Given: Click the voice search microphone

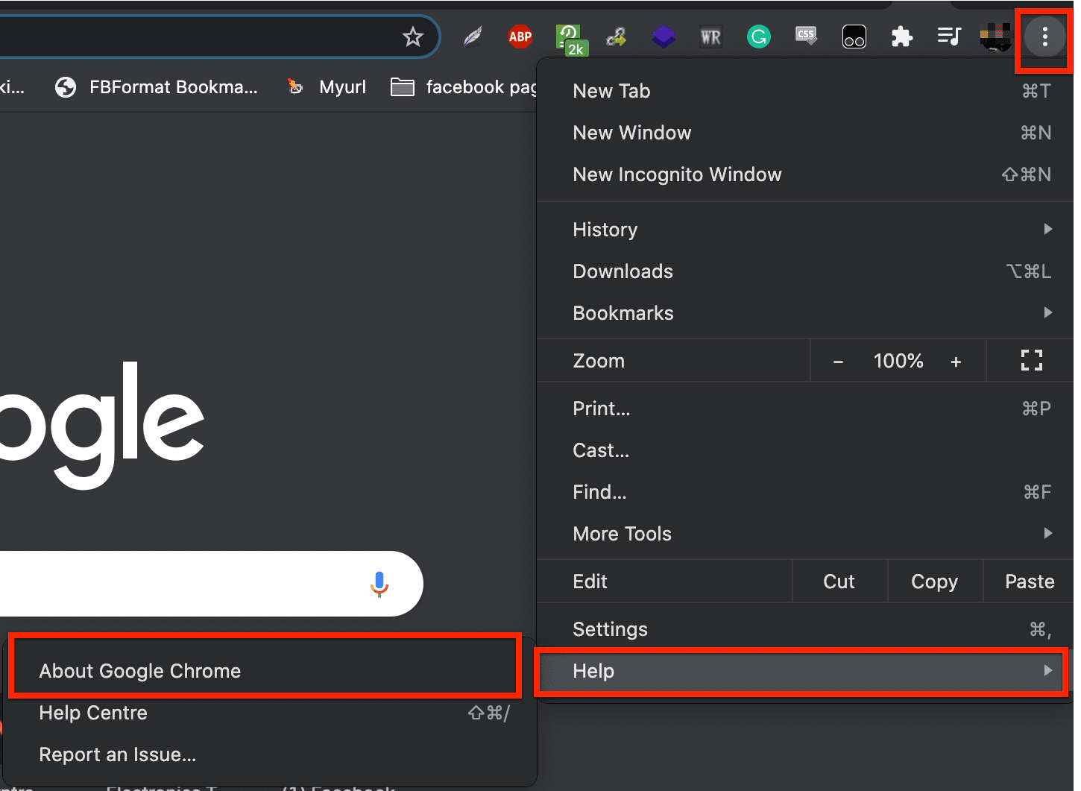Looking at the screenshot, I should 379,584.
